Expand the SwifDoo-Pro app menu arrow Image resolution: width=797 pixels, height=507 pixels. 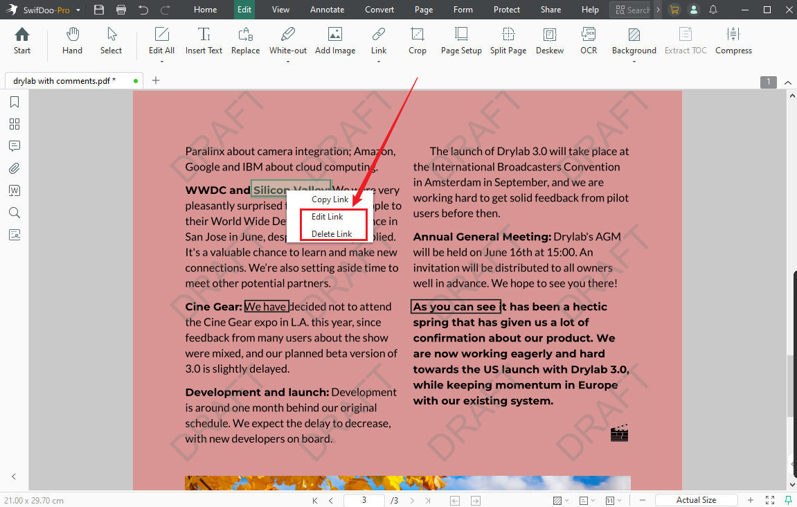pyautogui.click(x=78, y=10)
